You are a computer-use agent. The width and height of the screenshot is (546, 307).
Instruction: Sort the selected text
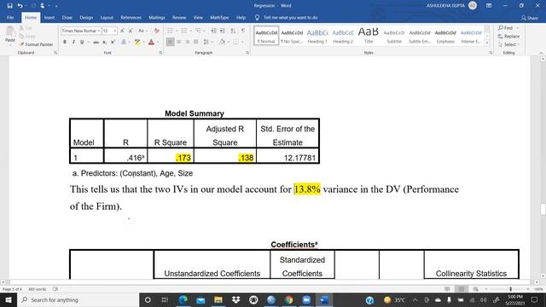click(x=233, y=31)
